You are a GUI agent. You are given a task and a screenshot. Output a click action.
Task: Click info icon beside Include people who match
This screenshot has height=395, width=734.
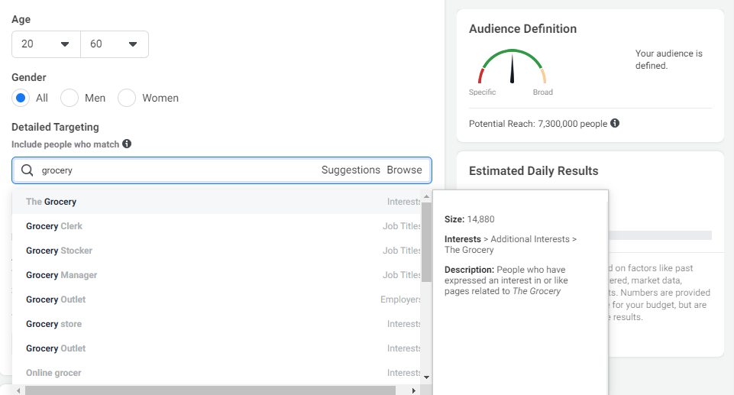(x=127, y=144)
